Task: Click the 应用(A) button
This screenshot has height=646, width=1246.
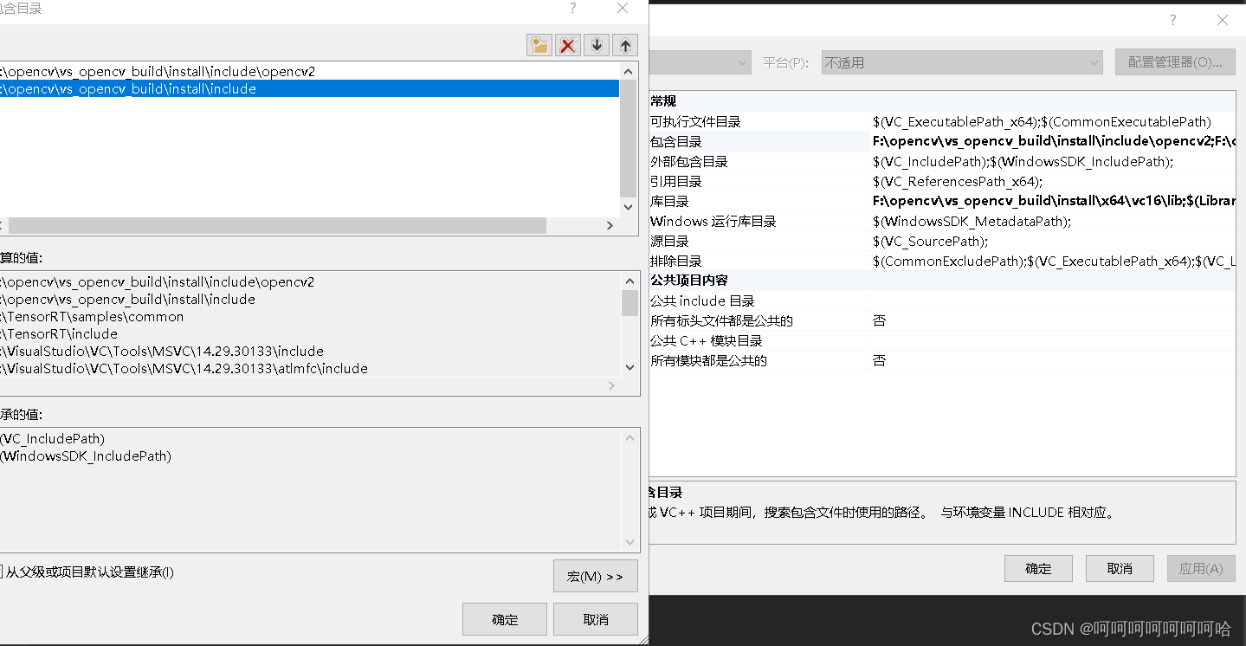Action: click(x=1200, y=568)
